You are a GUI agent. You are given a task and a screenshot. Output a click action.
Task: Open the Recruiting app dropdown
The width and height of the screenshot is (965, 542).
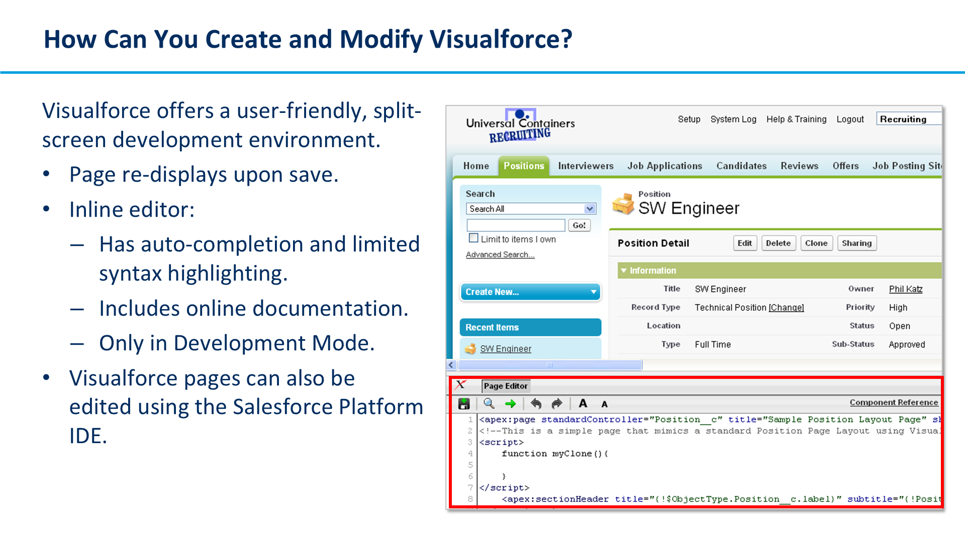coord(909,119)
